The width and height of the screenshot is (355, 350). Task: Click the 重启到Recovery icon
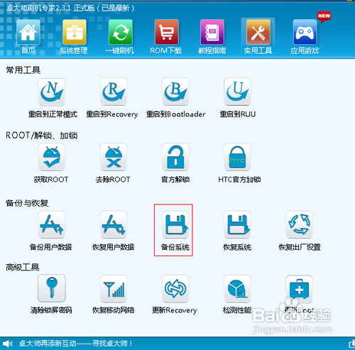click(114, 92)
